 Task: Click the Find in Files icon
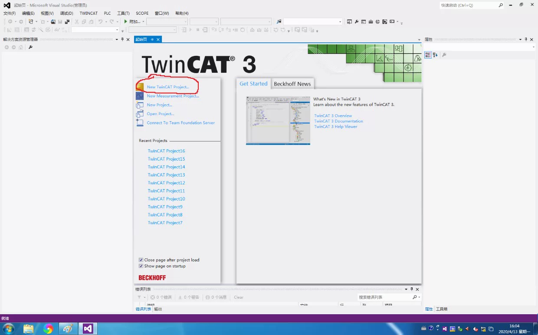(279, 22)
